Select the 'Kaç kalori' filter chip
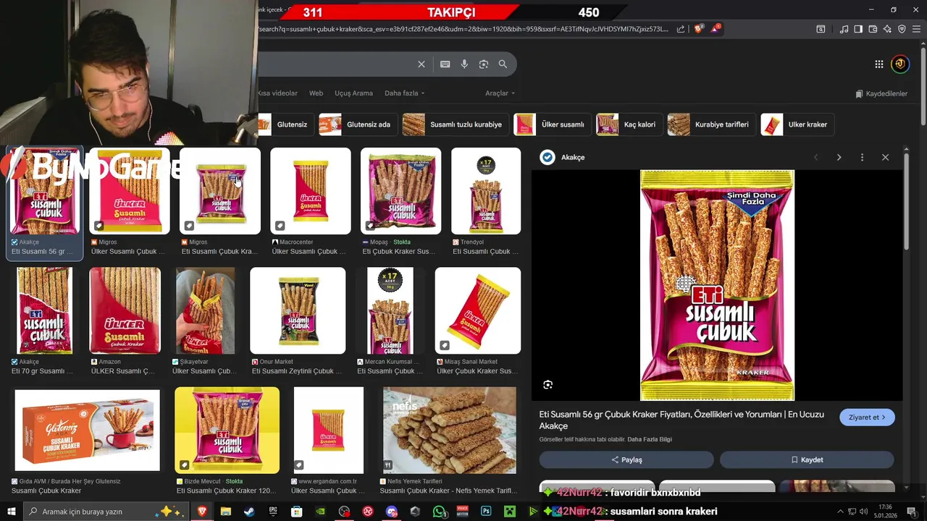This screenshot has width=927, height=521. coord(629,124)
